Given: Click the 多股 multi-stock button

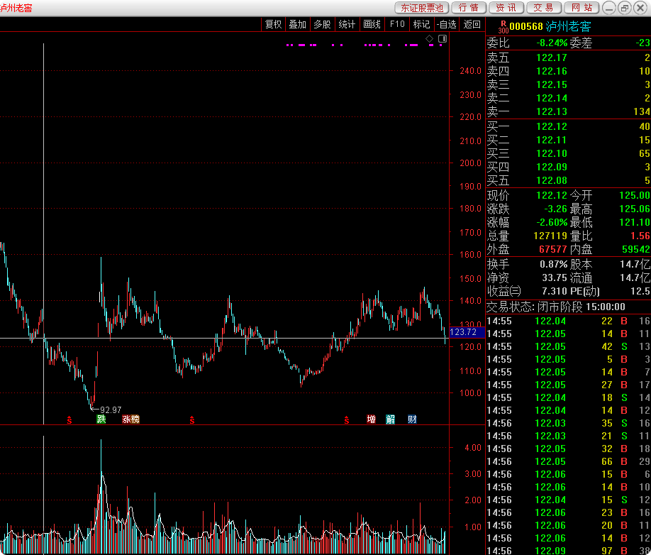Looking at the screenshot, I should pos(322,25).
